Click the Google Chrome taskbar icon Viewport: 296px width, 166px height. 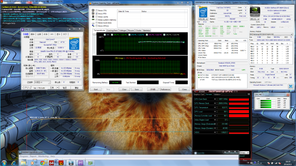click(x=42, y=162)
